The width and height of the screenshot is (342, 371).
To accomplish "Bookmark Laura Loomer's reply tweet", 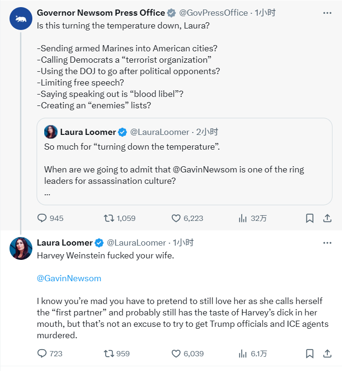I will coord(310,354).
